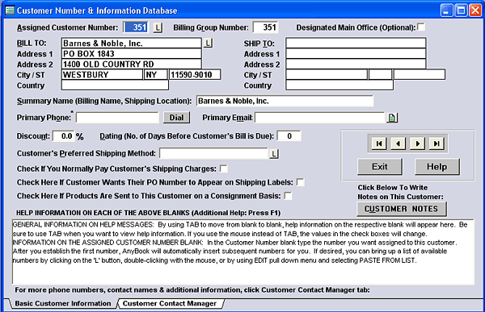Screen dimensions: 485x312
Task: Jump to the last customer record
Action: coord(436,144)
